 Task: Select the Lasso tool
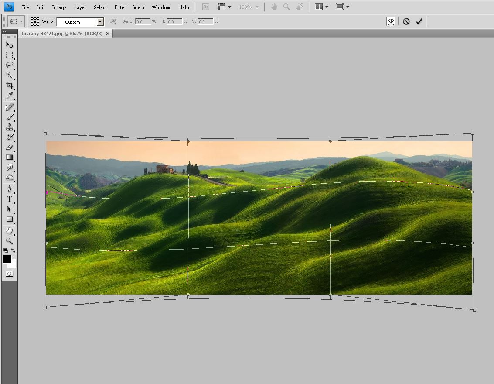9,65
